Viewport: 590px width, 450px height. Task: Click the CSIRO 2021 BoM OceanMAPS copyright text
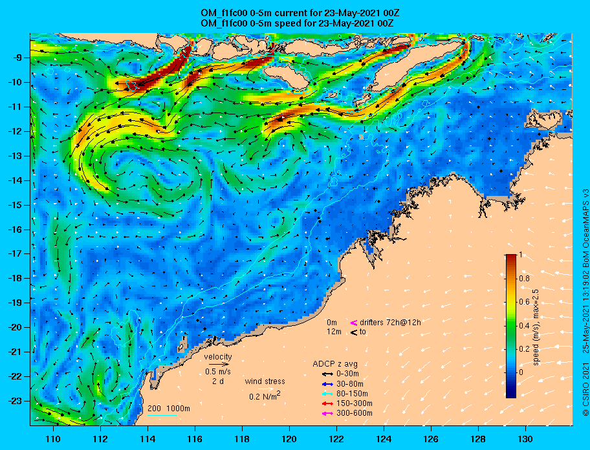(585, 303)
